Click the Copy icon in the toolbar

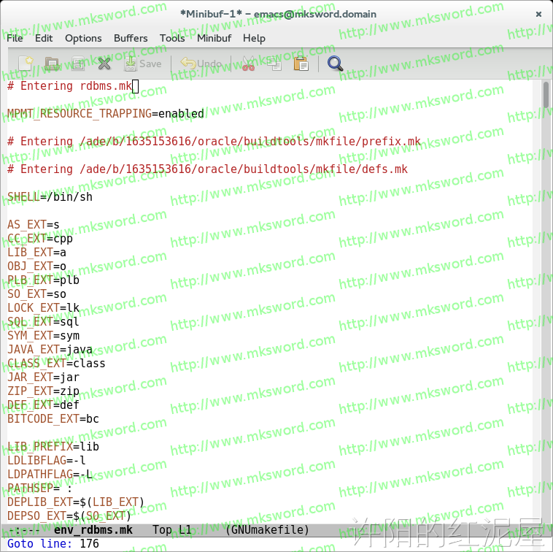tap(274, 64)
